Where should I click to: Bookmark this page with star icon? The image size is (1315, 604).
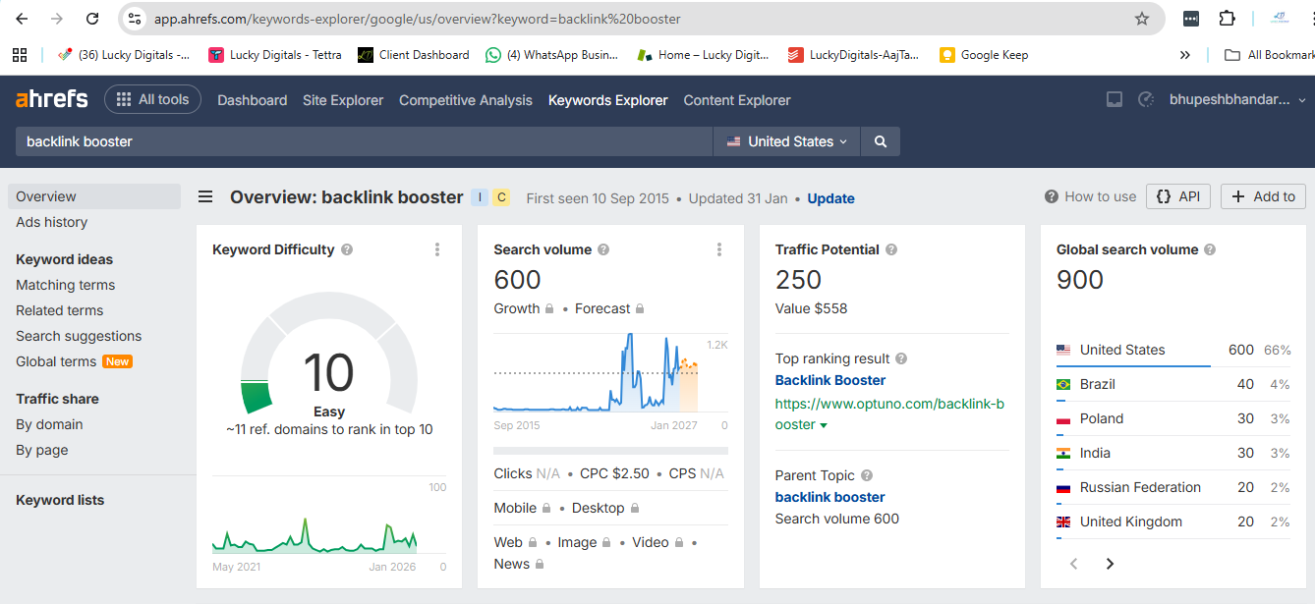(1142, 19)
